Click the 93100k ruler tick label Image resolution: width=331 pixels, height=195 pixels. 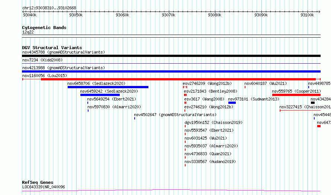(307, 15)
